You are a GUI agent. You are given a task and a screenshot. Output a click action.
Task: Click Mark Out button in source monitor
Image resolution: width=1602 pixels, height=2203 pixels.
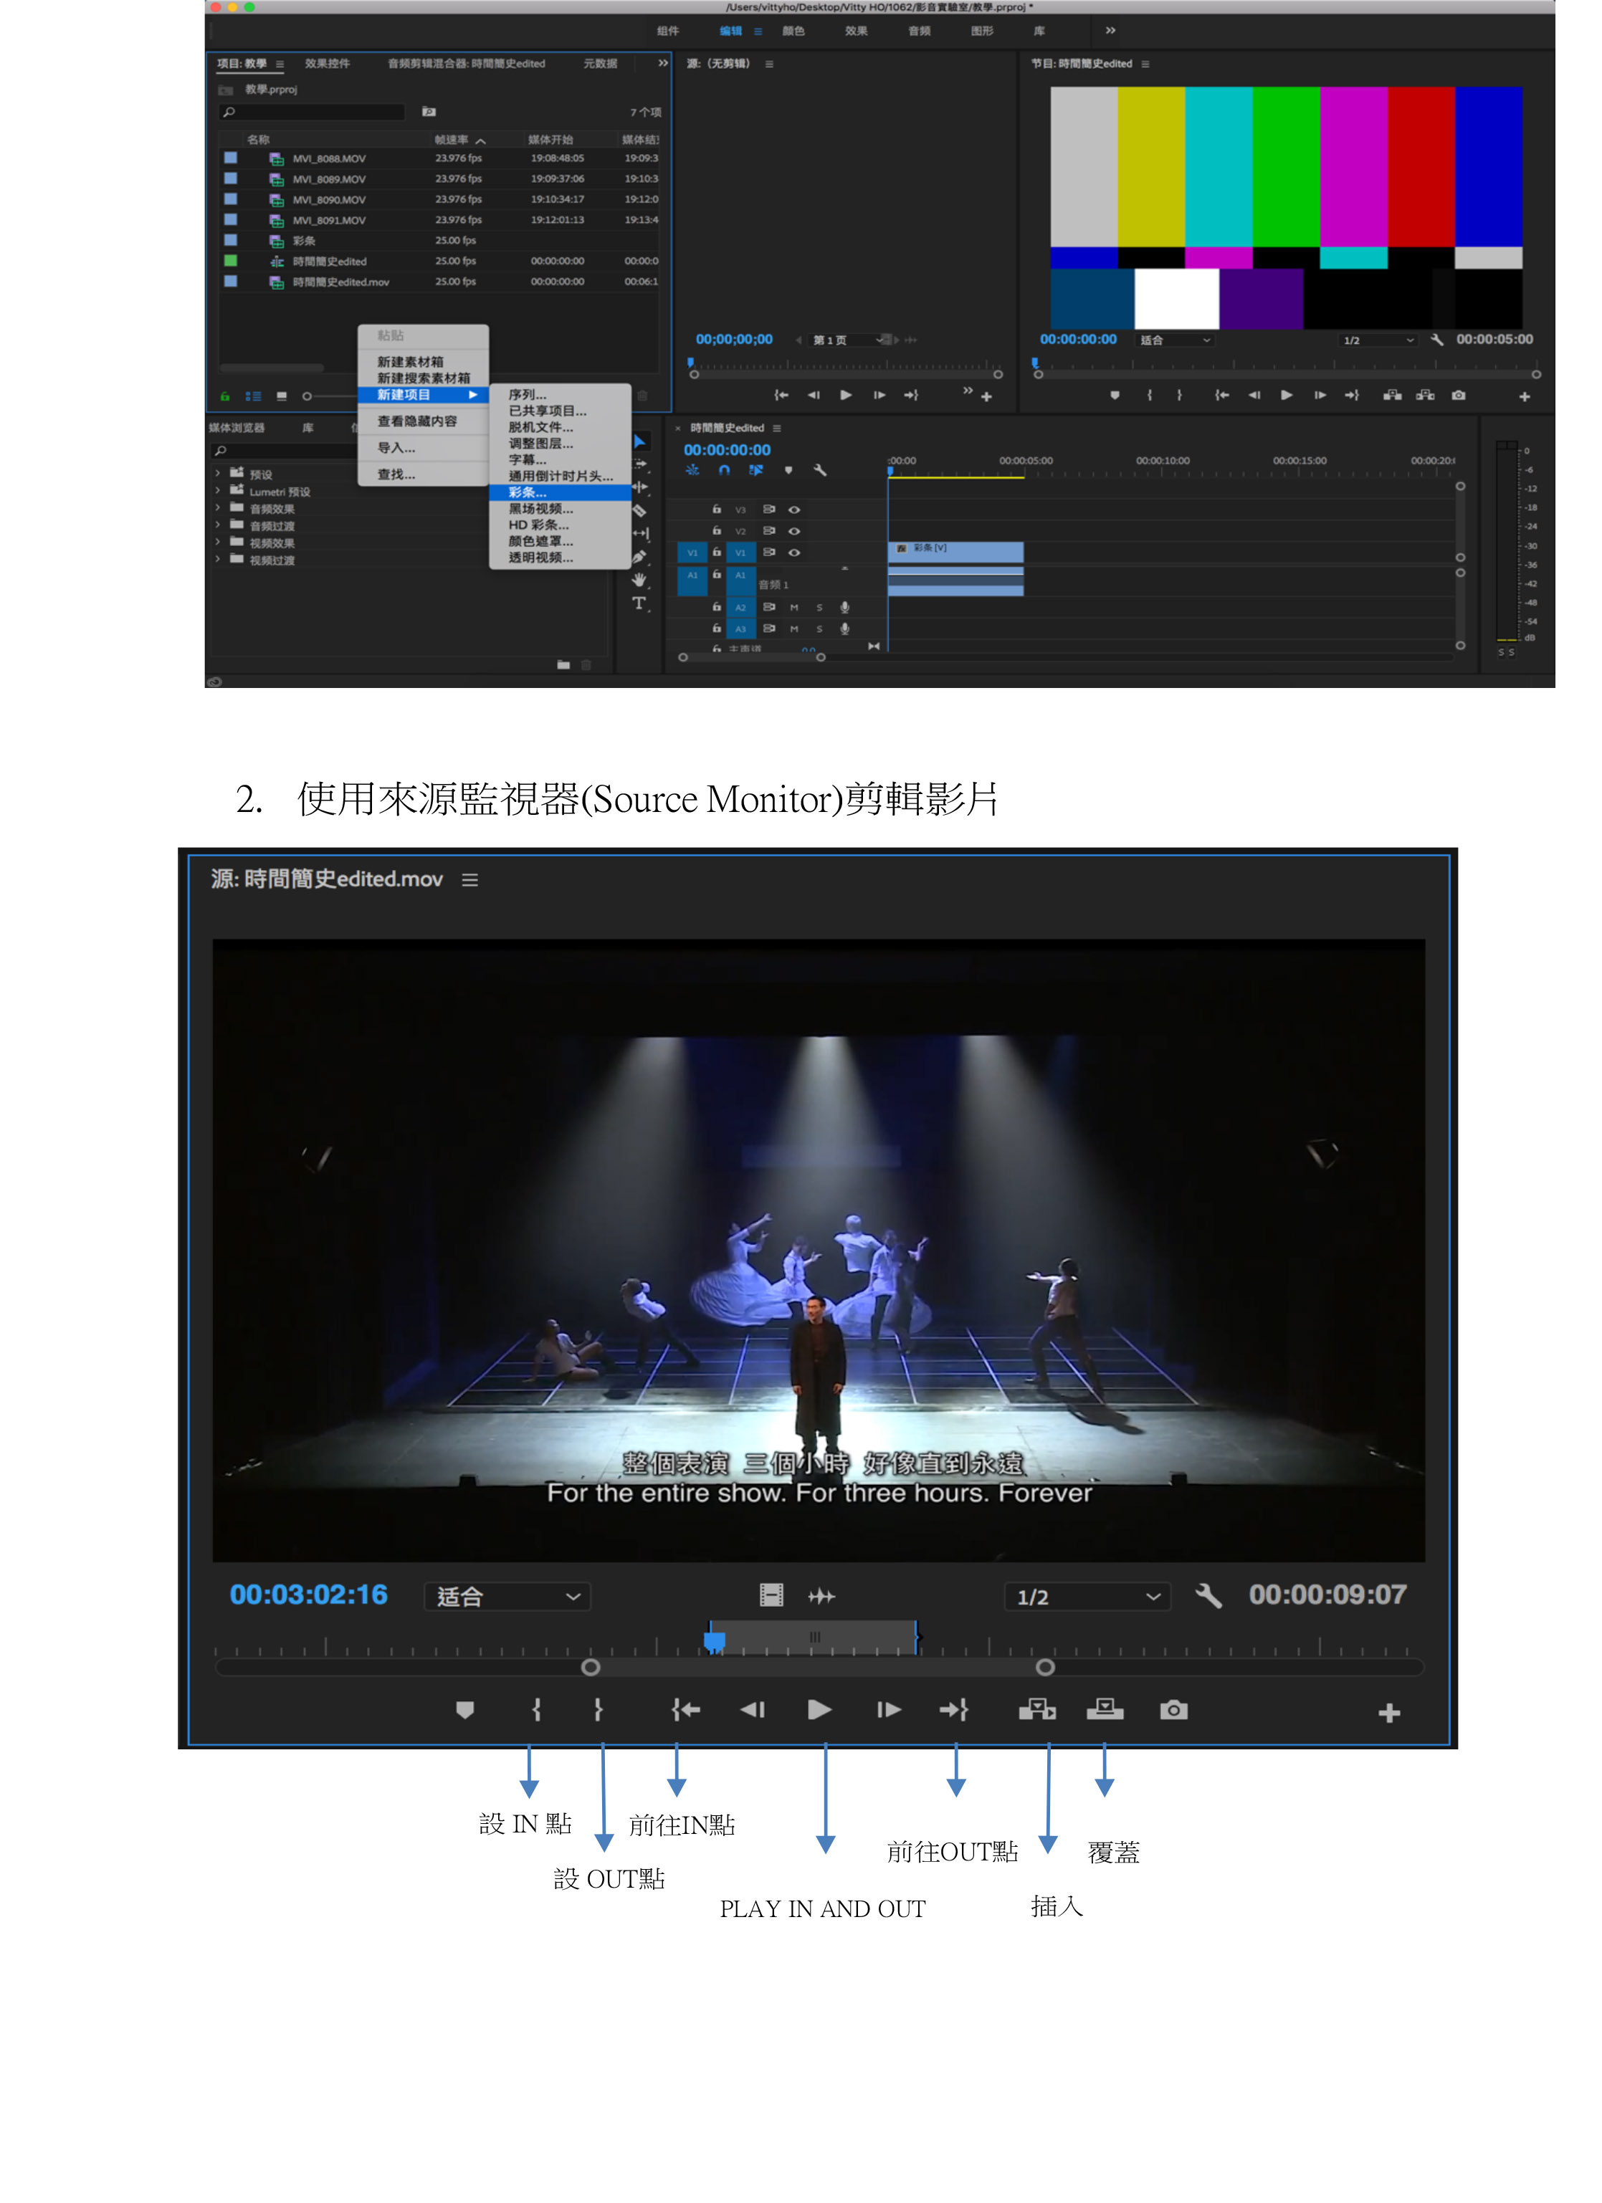(x=598, y=1709)
